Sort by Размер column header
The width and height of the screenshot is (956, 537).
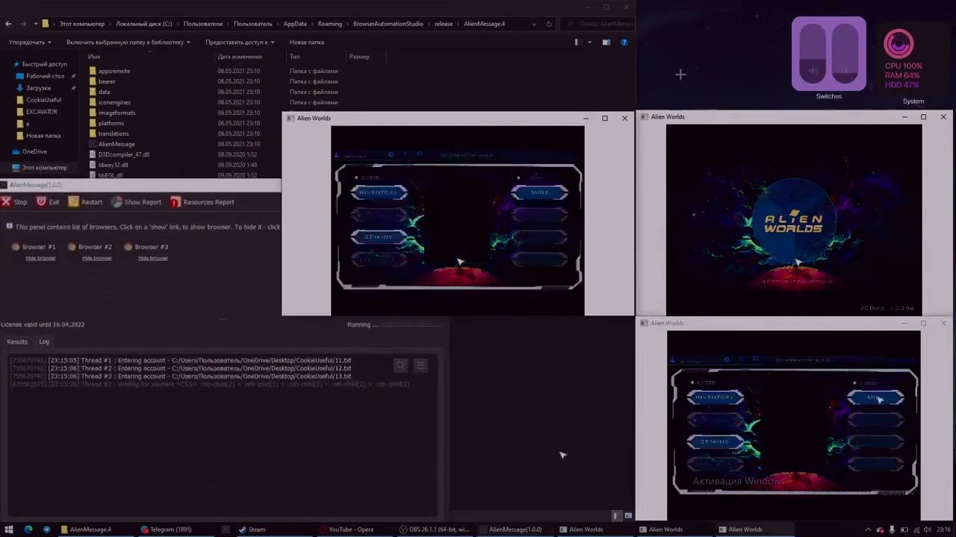pos(359,57)
